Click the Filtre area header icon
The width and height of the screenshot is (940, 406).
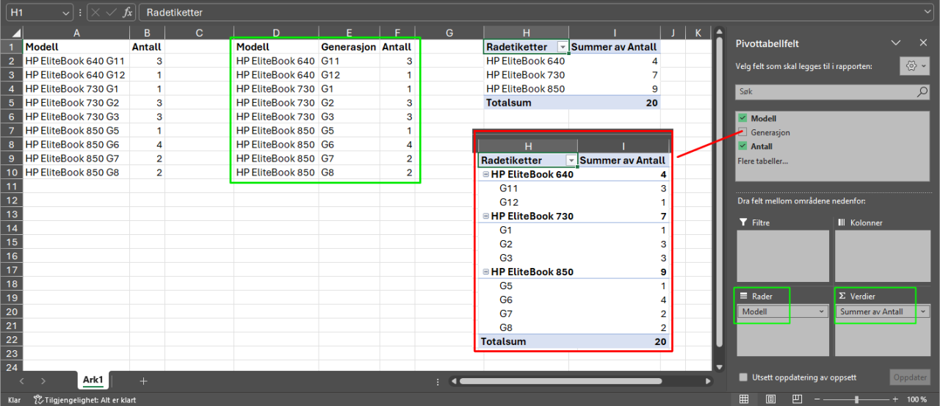pos(744,222)
